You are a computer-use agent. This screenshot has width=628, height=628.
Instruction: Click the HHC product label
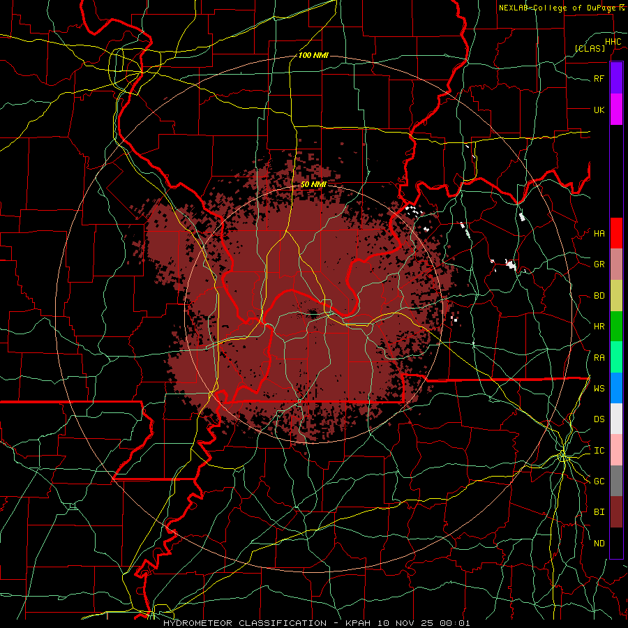(613, 42)
